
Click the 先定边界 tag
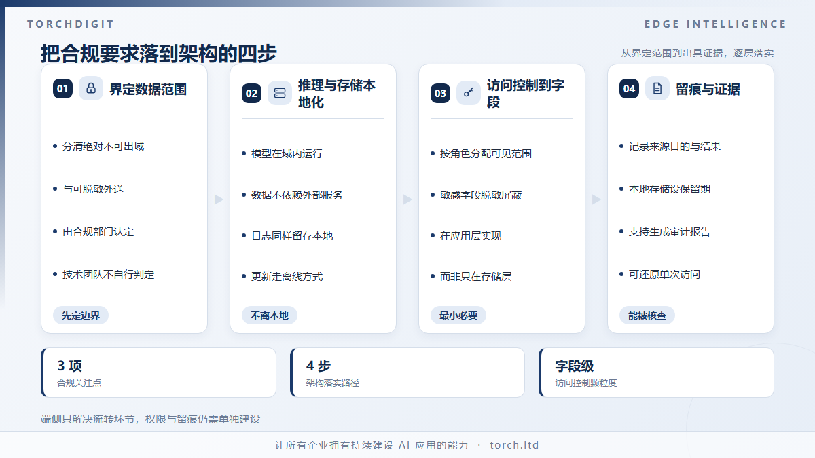81,316
